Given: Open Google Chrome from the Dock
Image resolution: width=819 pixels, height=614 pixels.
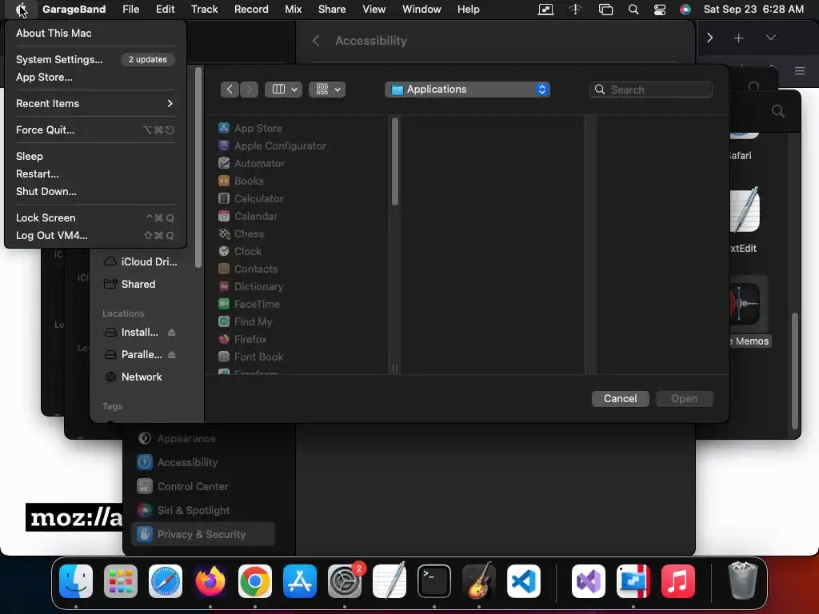Looking at the screenshot, I should click(255, 581).
